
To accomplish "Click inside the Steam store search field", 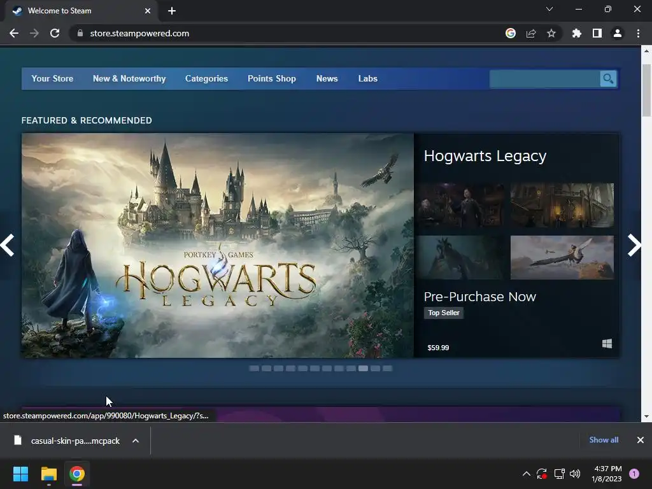I will pos(545,78).
